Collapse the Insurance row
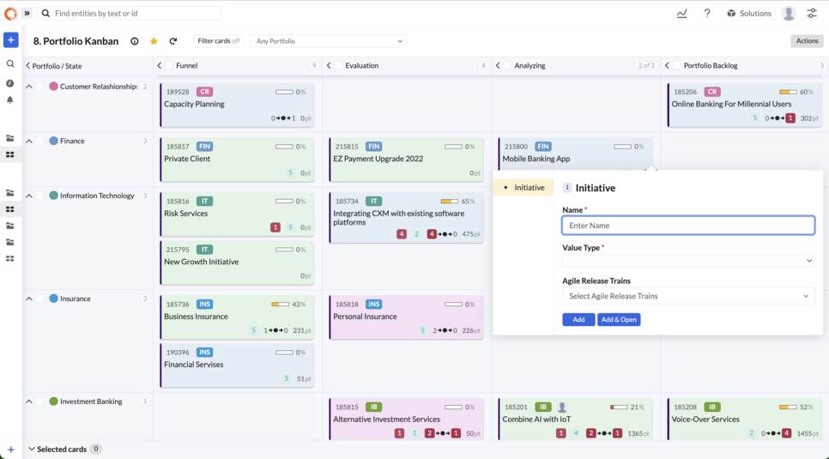Image resolution: width=829 pixels, height=459 pixels. click(29, 299)
